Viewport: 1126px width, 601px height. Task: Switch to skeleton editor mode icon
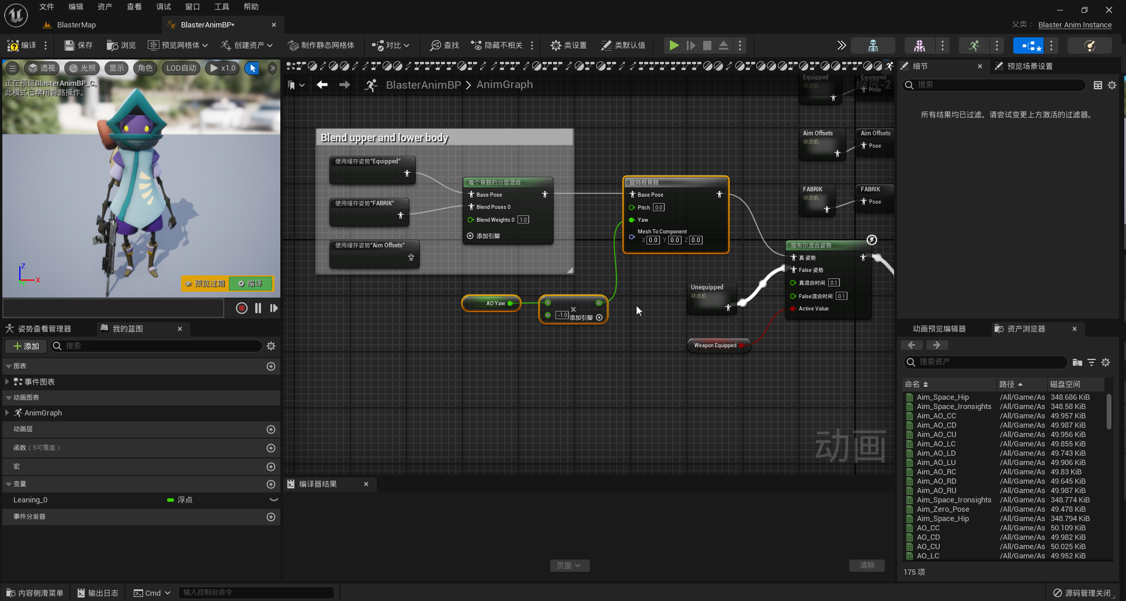pos(873,45)
